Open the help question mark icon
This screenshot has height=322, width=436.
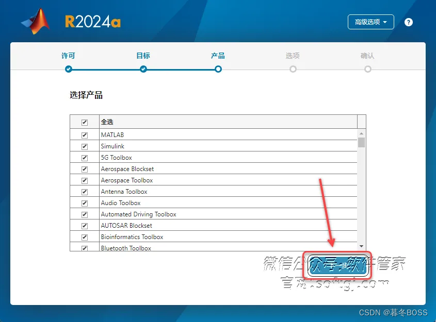point(409,22)
